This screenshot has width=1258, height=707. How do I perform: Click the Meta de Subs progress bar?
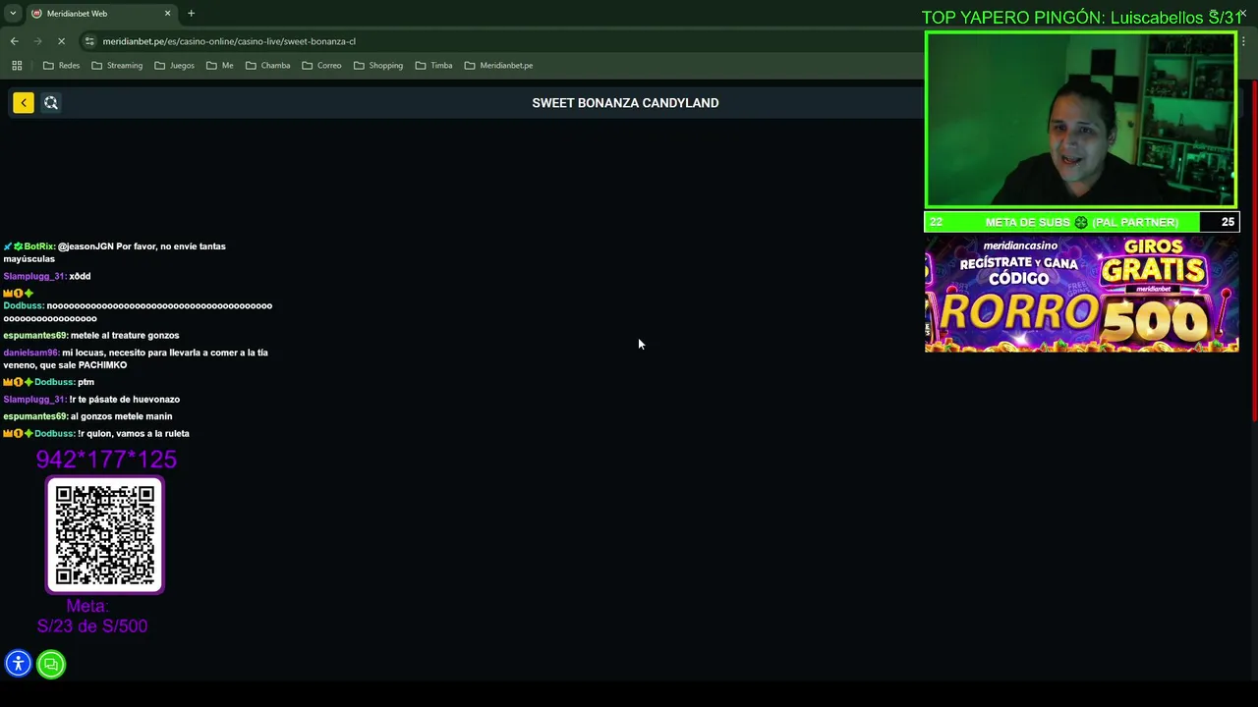point(1081,222)
